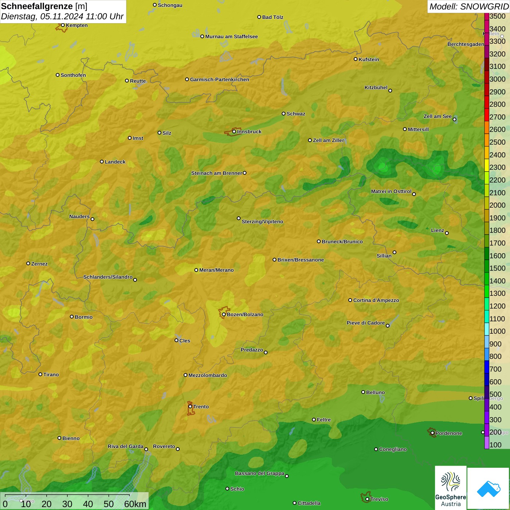Click the 'Pieve di Cadore' label
This screenshot has height=510, width=510.
point(366,323)
